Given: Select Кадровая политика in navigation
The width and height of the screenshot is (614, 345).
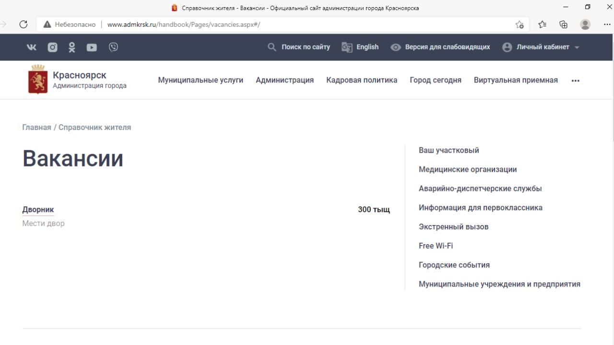Looking at the screenshot, I should click(362, 80).
